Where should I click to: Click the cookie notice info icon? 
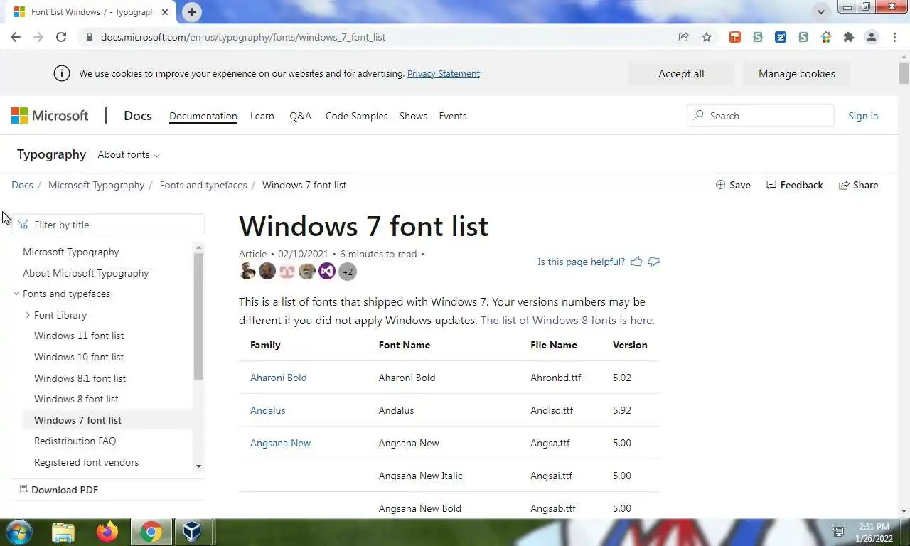(x=62, y=73)
